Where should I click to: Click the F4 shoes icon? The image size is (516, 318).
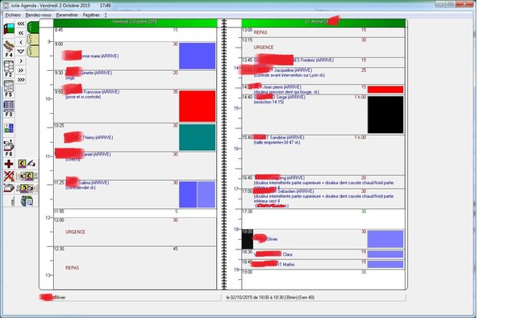[9, 48]
